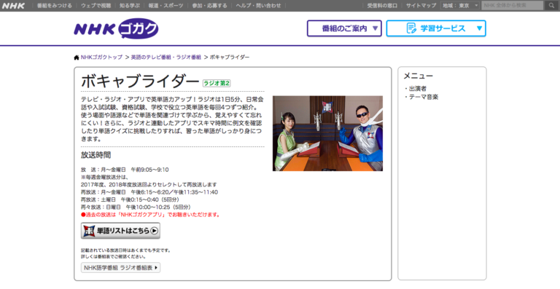
Task: Expand the 学習サービス dropdown arrow
Action: pos(479,28)
